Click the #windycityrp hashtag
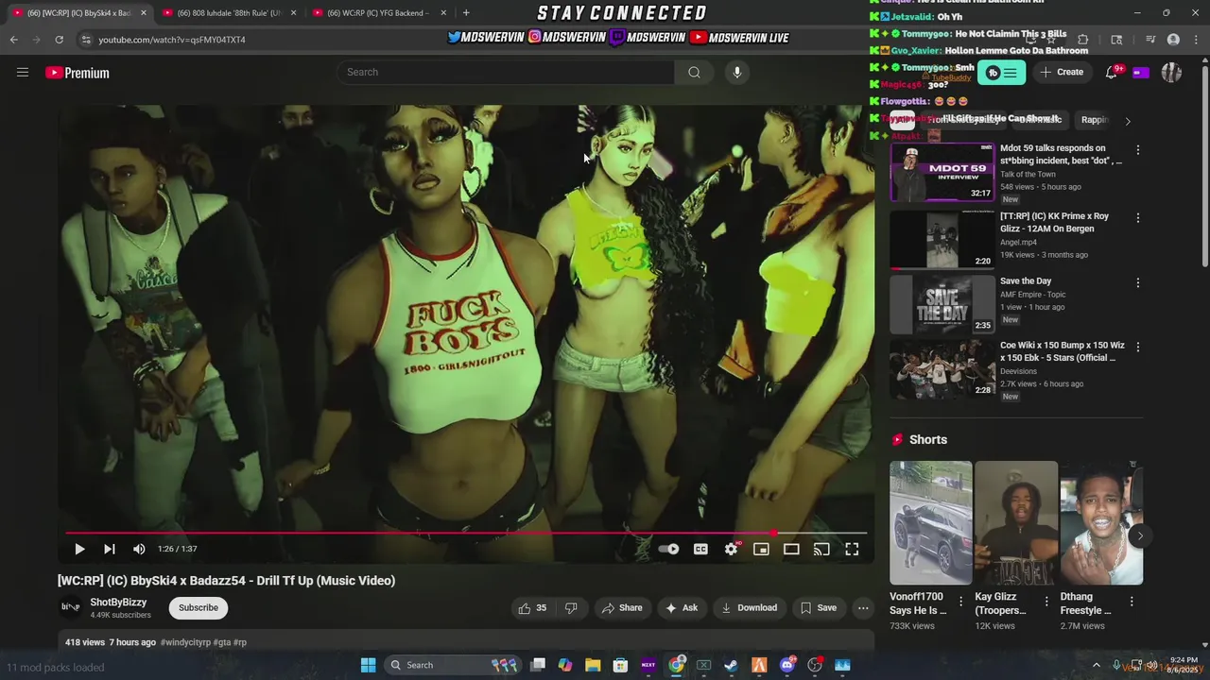The height and width of the screenshot is (680, 1210). 185,642
